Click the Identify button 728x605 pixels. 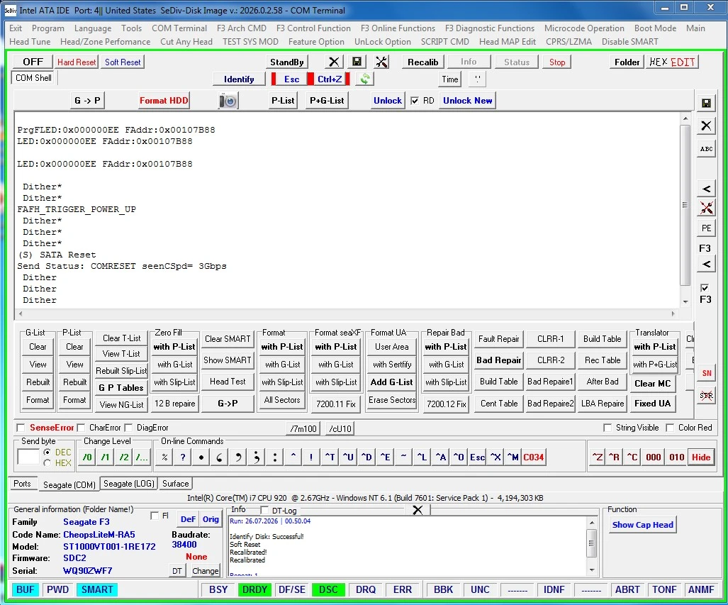(x=239, y=79)
